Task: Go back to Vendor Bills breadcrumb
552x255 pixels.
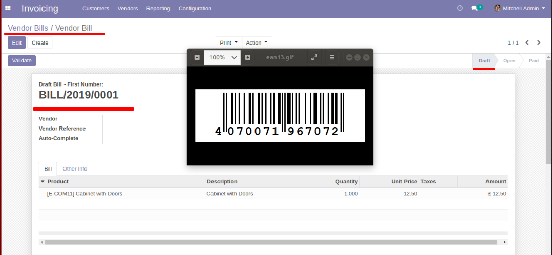Action: 28,28
